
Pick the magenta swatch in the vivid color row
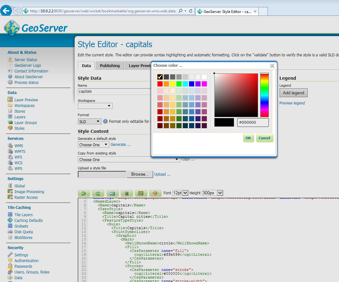click(x=204, y=84)
